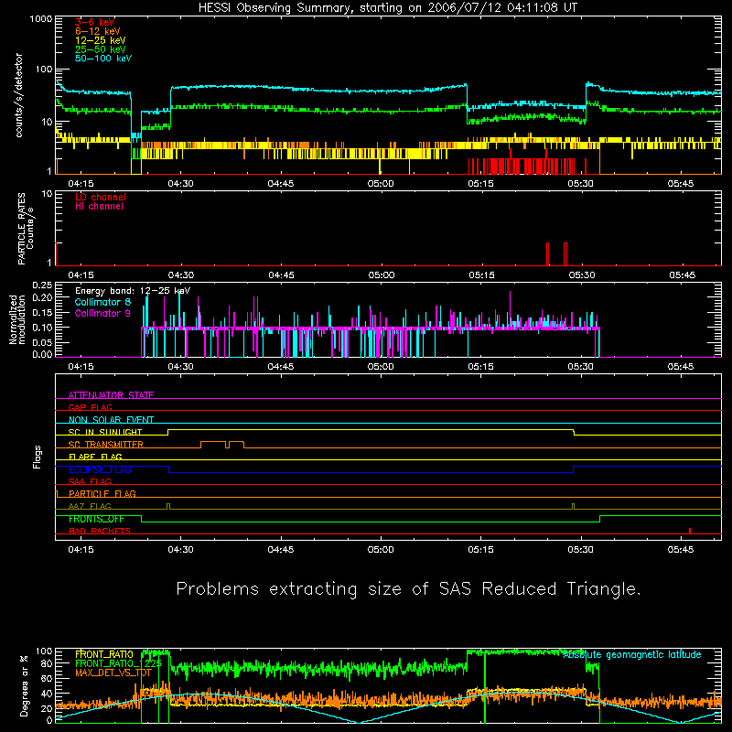Click the red BAD_PACKETS spike near 05:46
The height and width of the screenshot is (732, 732).
tap(690, 531)
